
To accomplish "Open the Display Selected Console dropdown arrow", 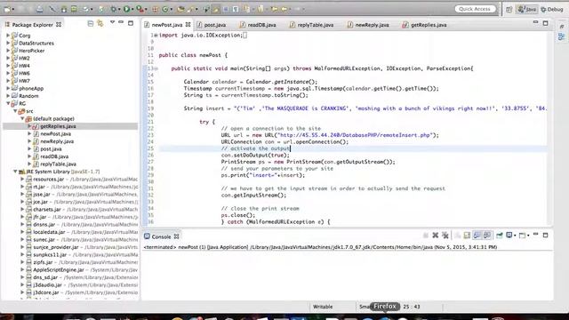I will pos(515,236).
